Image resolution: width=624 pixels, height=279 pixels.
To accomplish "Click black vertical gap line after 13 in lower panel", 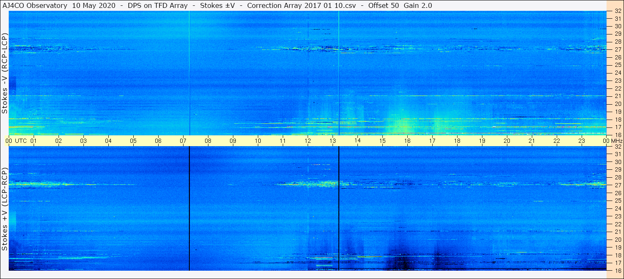I will click(x=339, y=208).
